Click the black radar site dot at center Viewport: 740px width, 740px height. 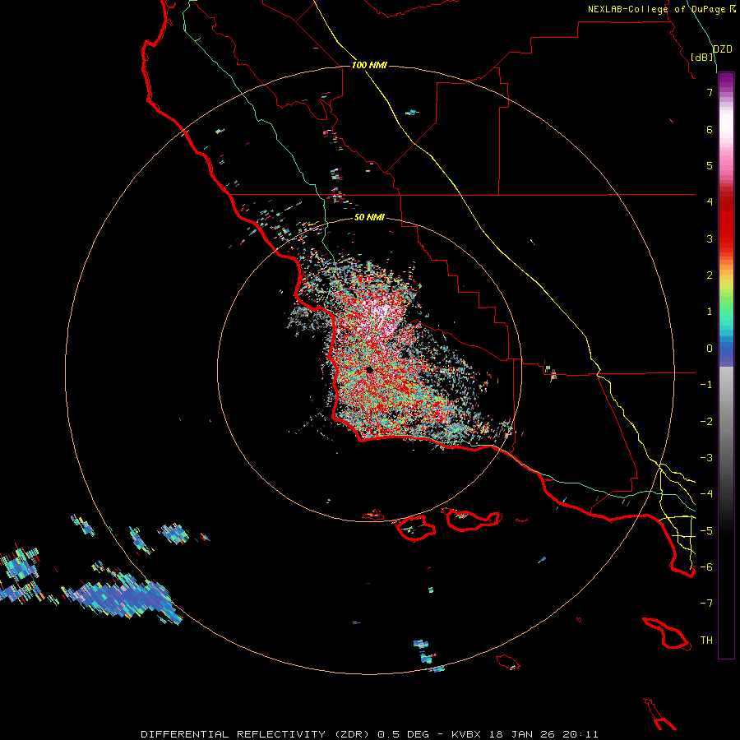369,371
